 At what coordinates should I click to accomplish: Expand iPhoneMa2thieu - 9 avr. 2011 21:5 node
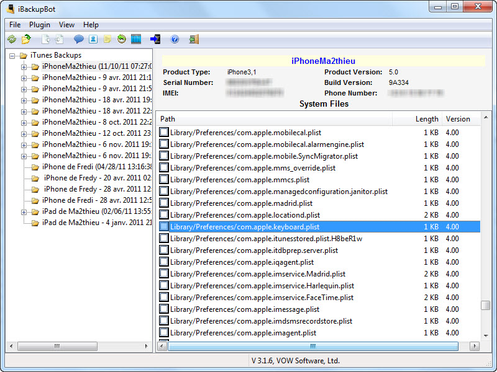[24, 89]
